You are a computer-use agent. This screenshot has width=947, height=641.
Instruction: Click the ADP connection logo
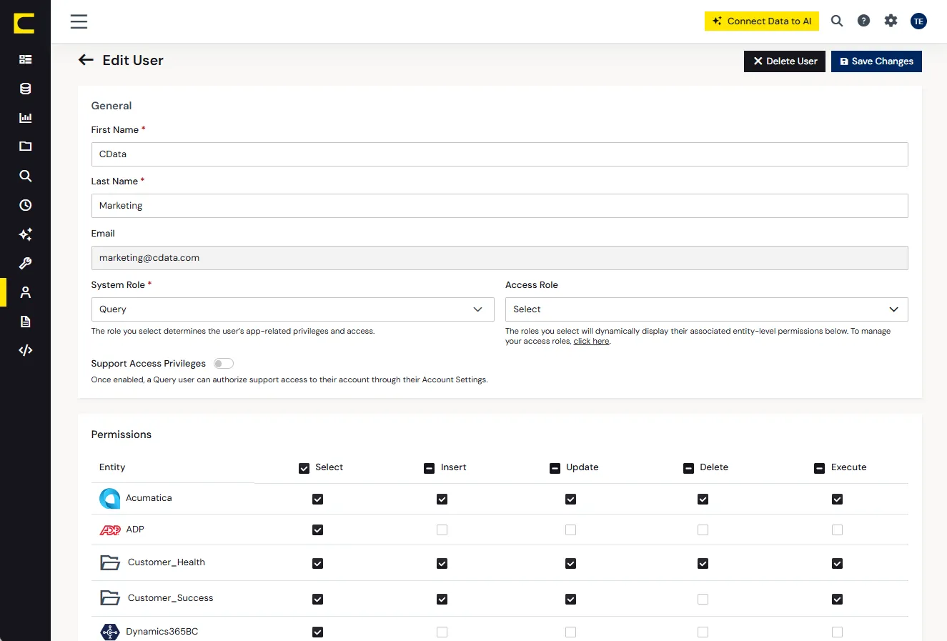(x=110, y=530)
